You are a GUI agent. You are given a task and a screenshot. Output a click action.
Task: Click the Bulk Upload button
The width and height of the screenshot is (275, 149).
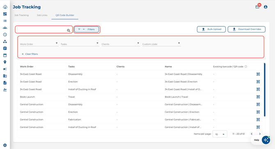tap(211, 29)
